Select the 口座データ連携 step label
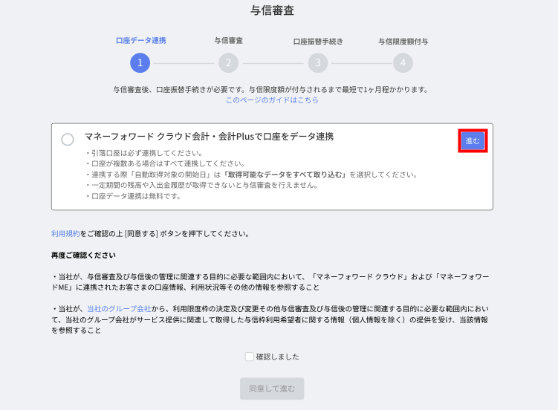The image size is (558, 410). click(140, 41)
